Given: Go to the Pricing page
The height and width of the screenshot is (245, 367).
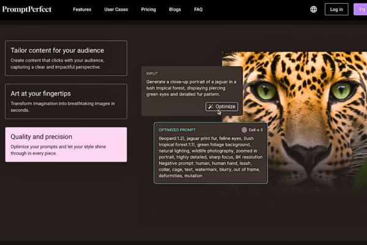Looking at the screenshot, I should pos(149,10).
